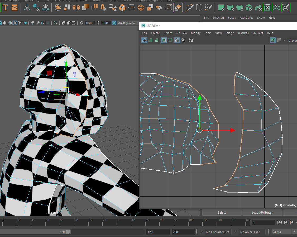297x237 pixels.
Task: Step back one frame button
Action: click(x=286, y=223)
